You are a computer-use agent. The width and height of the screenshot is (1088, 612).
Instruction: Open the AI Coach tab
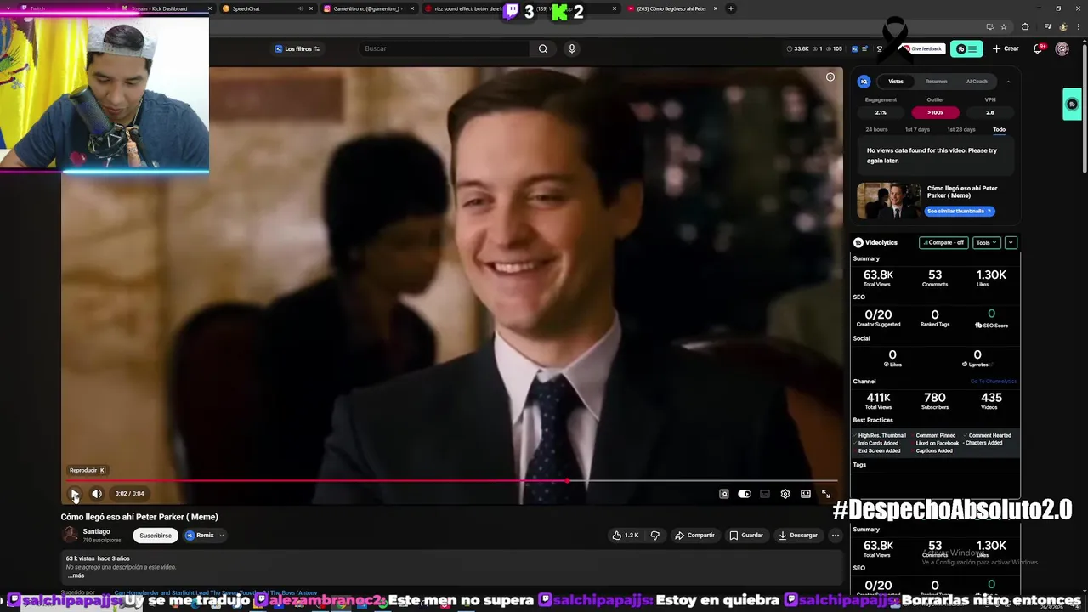[977, 82]
